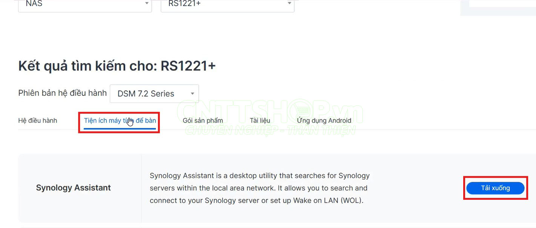Screen dimensions: 536x228
Task: Click the blue Tải xuống download button
Action: (495, 188)
